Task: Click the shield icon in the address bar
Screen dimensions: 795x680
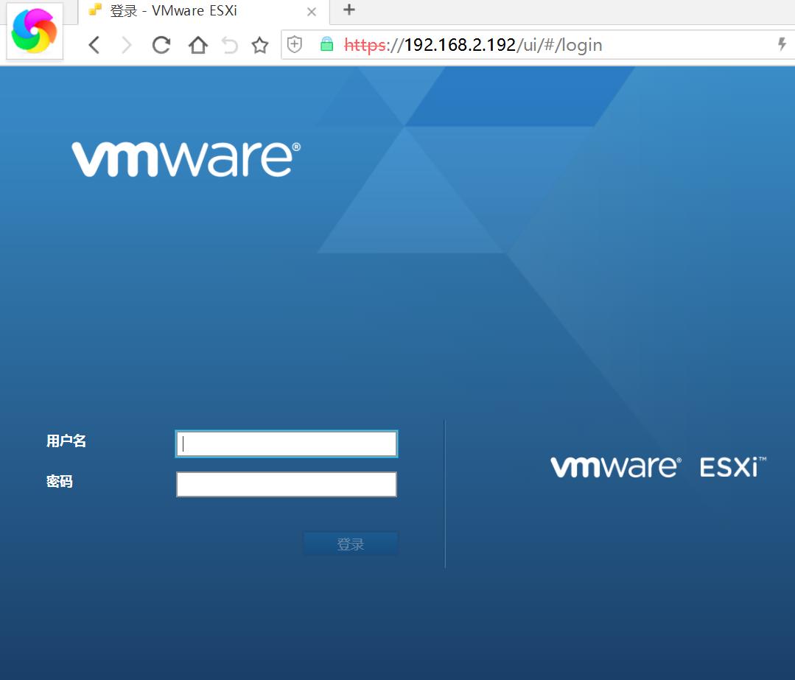Action: pos(295,44)
